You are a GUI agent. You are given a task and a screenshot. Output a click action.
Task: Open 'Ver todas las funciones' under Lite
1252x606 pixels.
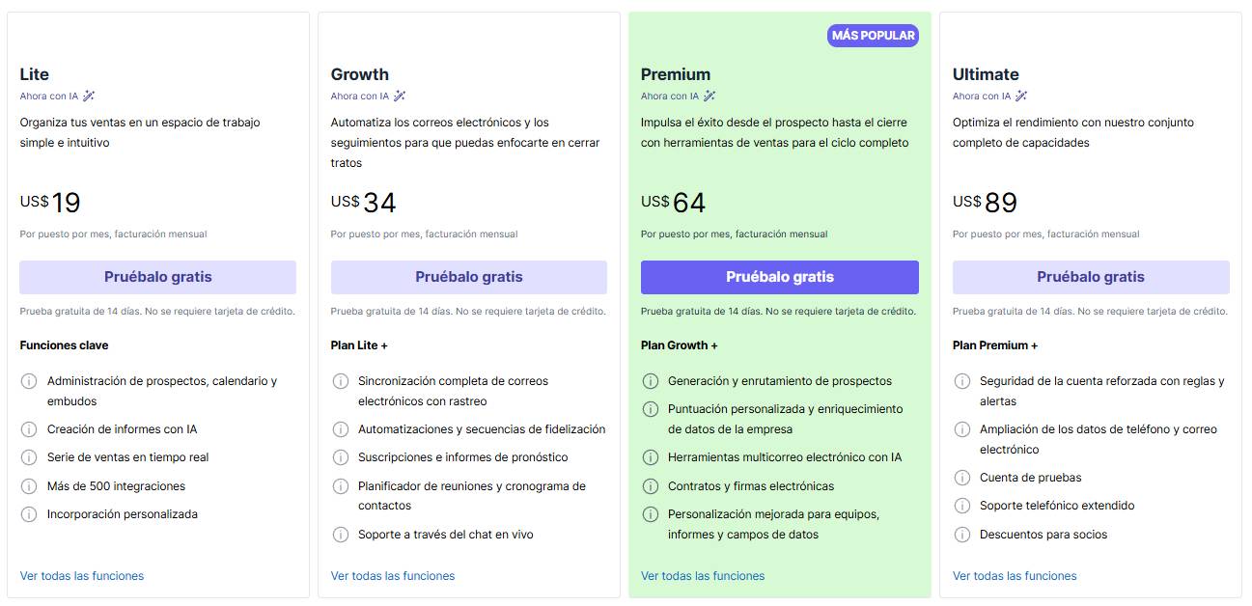(x=81, y=575)
